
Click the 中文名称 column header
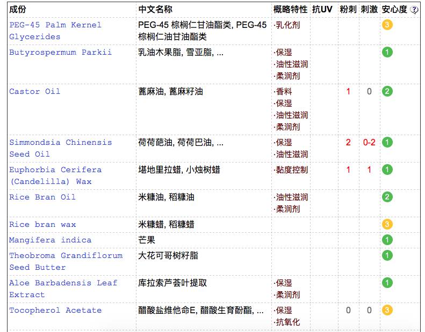click(x=155, y=10)
